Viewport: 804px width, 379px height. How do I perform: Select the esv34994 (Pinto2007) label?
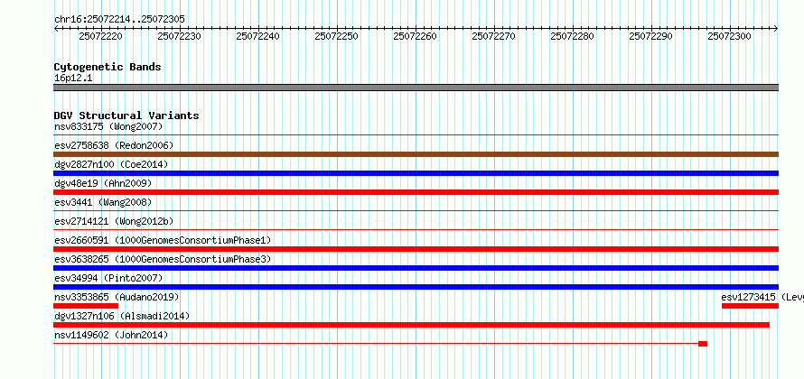pyautogui.click(x=108, y=278)
